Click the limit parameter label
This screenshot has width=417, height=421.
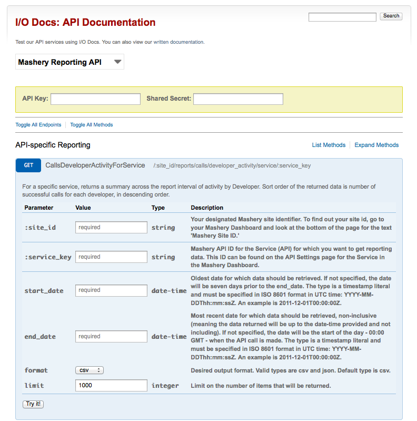click(34, 386)
